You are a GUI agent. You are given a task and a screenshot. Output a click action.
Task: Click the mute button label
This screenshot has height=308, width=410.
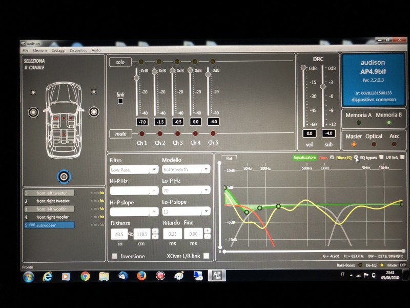tap(120, 134)
